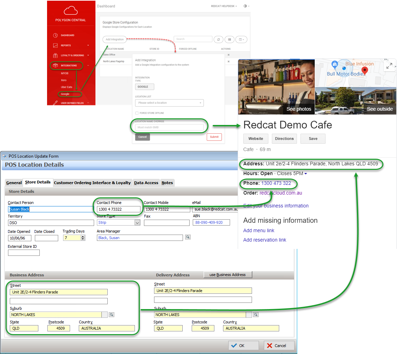
Task: Toggle the table list view icon
Action: coord(229,39)
